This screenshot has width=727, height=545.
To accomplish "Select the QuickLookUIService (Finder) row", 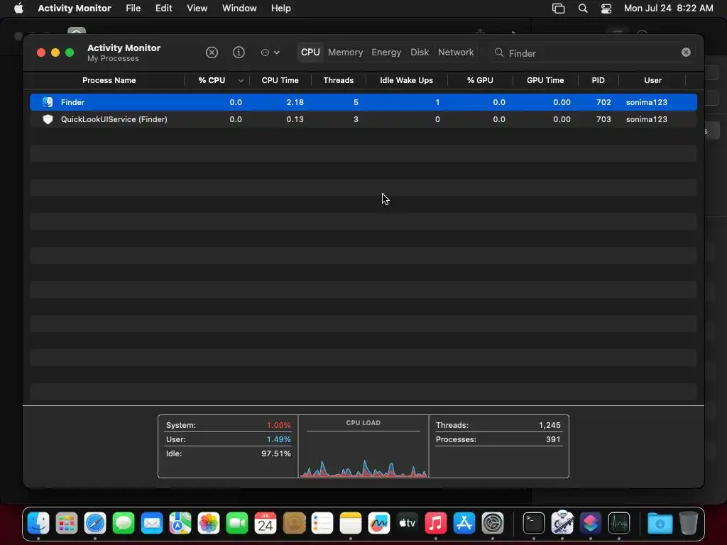I will (x=363, y=119).
